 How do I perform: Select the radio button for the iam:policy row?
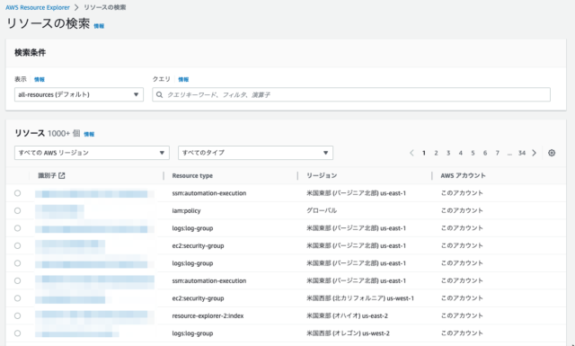point(18,210)
